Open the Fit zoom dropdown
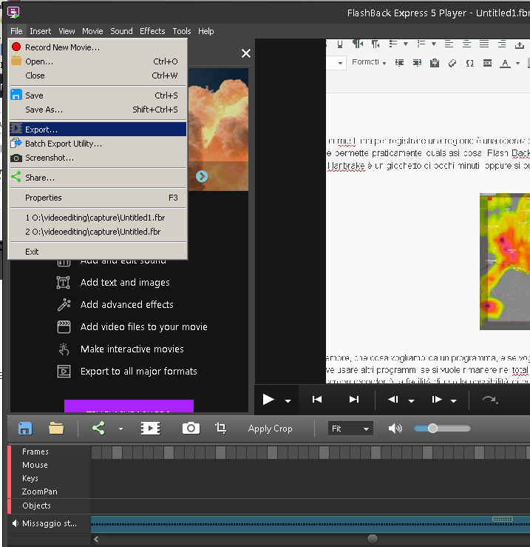 click(x=350, y=429)
